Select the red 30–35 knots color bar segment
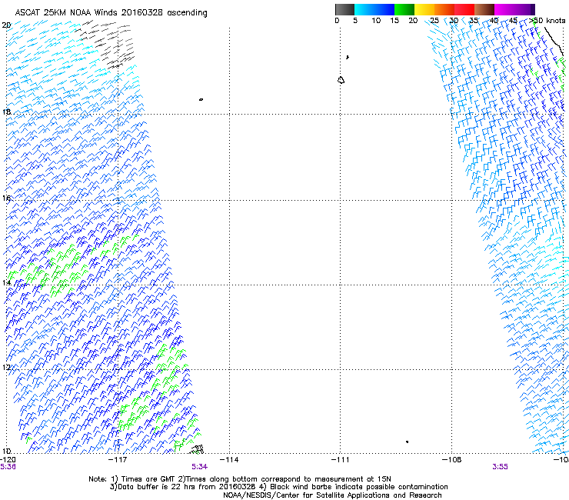The height and width of the screenshot is (500, 569). (464, 9)
